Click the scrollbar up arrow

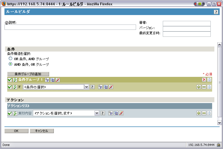point(219,45)
